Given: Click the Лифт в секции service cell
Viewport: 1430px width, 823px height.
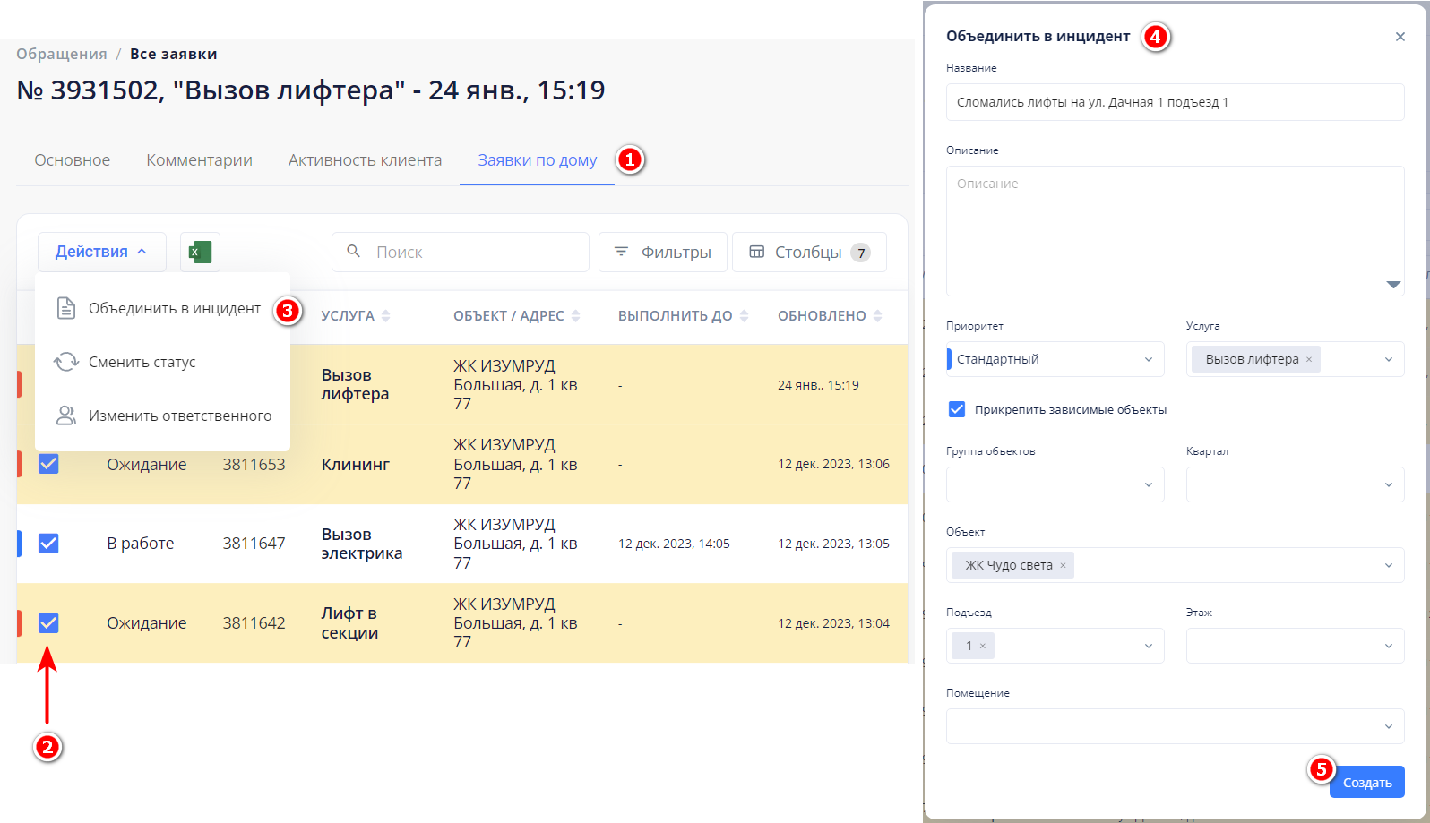Looking at the screenshot, I should 349,622.
